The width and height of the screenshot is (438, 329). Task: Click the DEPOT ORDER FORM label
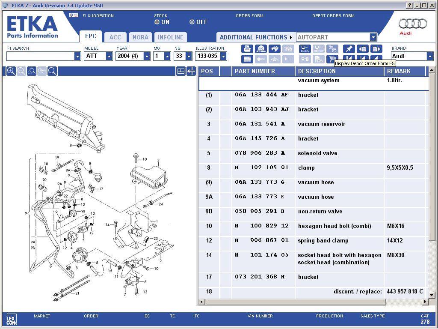click(x=333, y=16)
